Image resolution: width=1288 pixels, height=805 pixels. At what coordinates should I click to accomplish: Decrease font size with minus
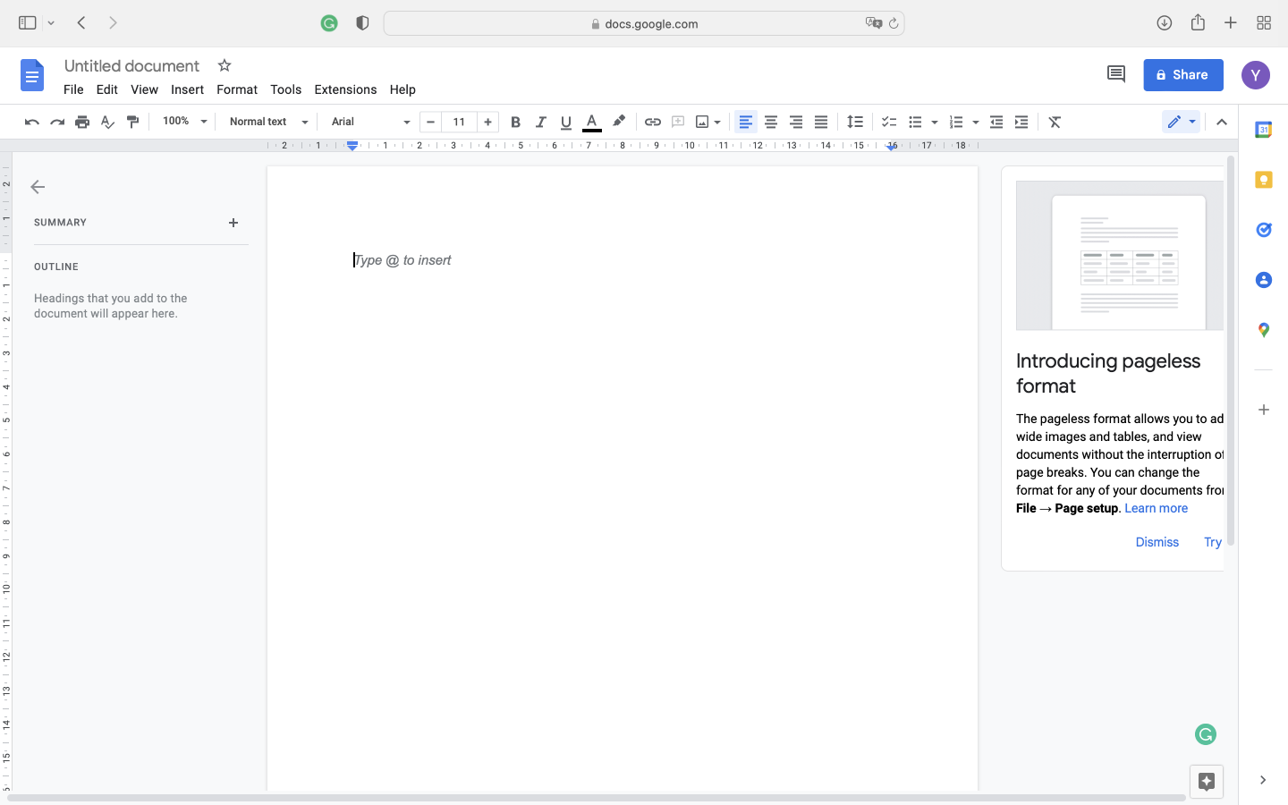(x=431, y=122)
